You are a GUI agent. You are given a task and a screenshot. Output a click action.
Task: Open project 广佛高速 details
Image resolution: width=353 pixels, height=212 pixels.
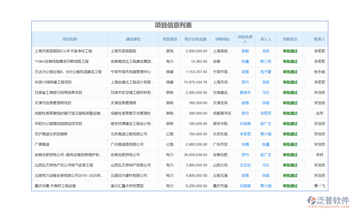[42, 144]
